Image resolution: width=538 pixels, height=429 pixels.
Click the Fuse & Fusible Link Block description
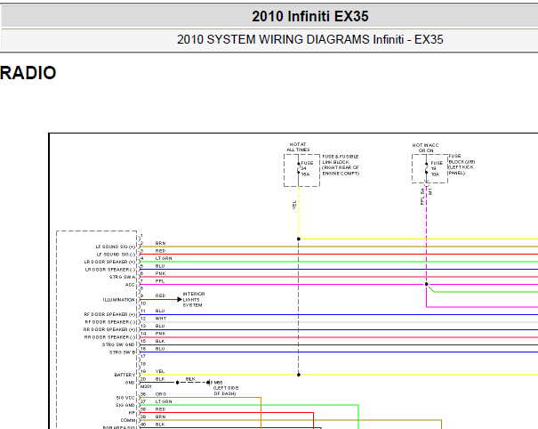pyautogui.click(x=341, y=165)
